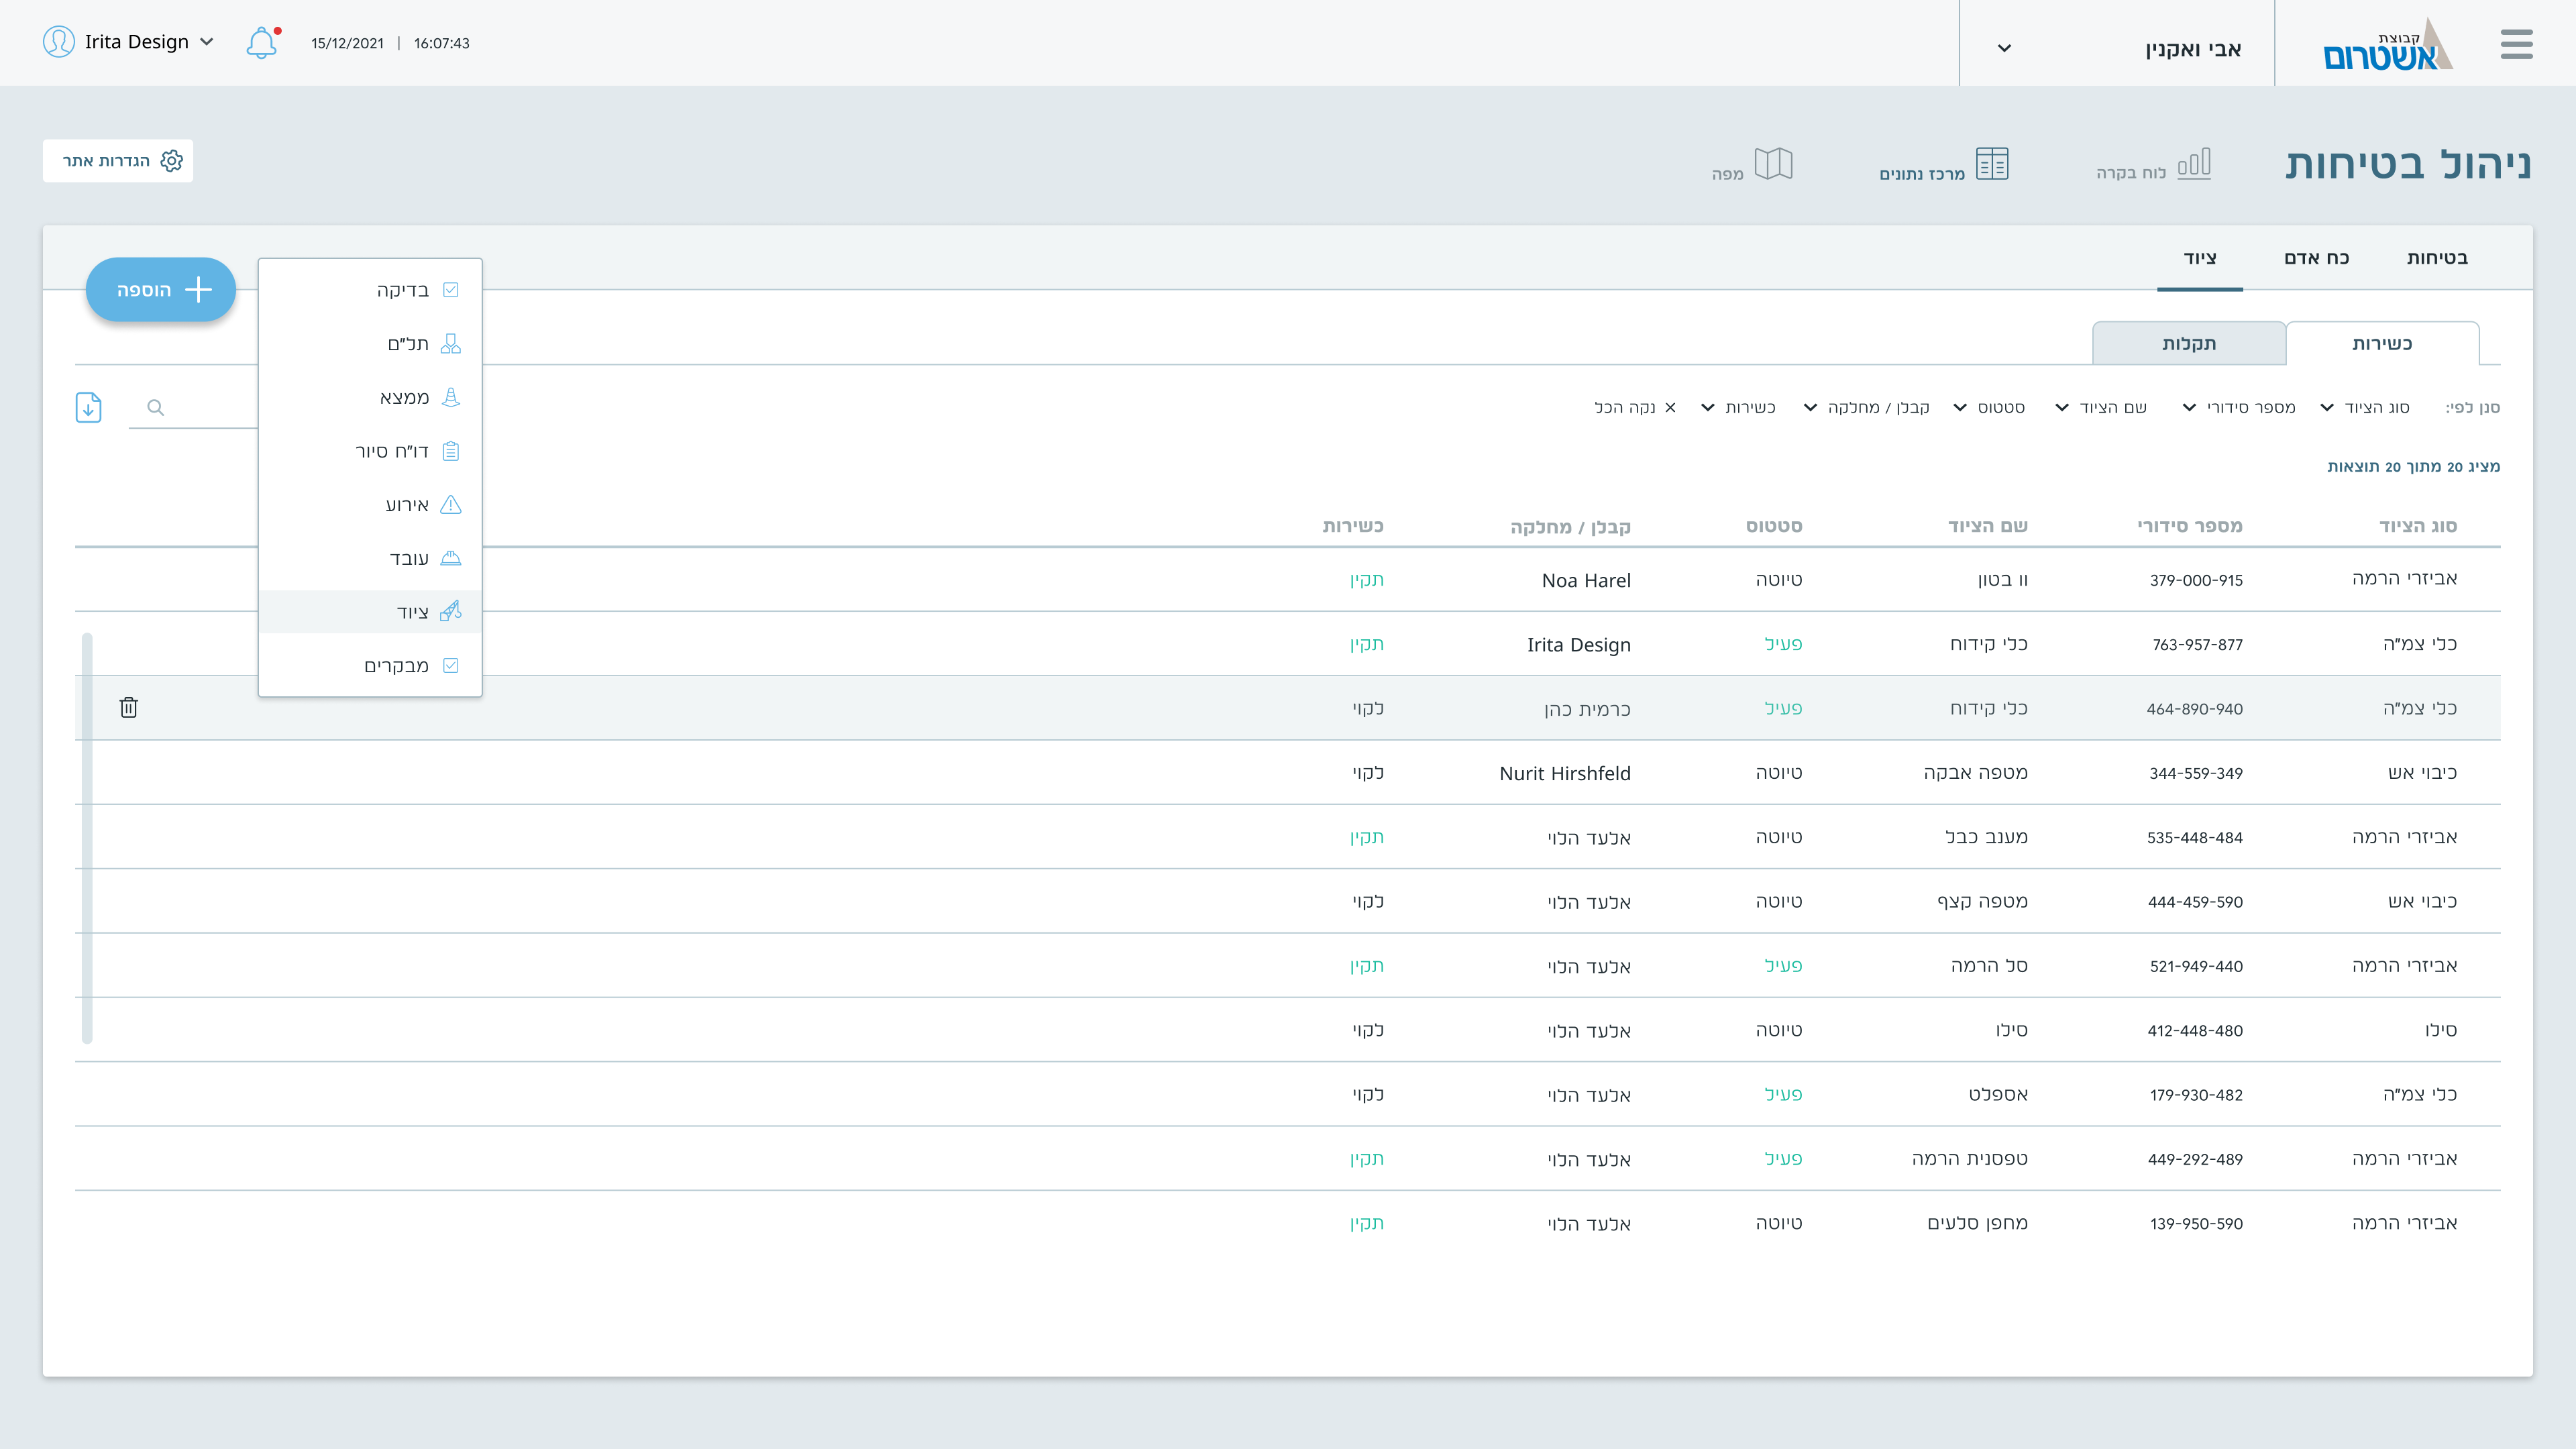Click the vertical scrollbar on left

coord(87,838)
